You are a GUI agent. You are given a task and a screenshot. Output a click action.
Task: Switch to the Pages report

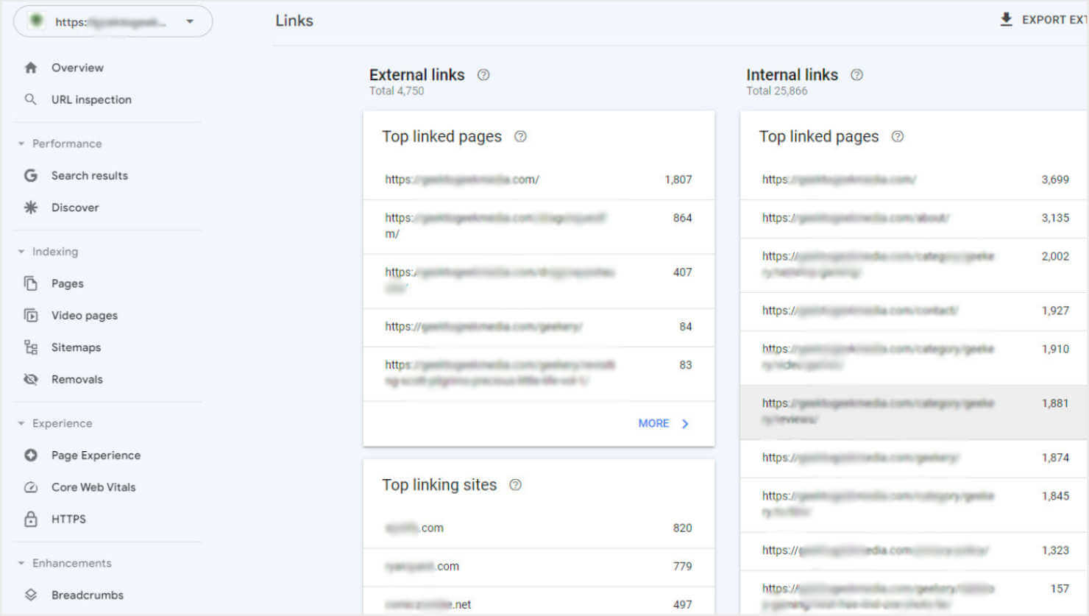click(30, 283)
